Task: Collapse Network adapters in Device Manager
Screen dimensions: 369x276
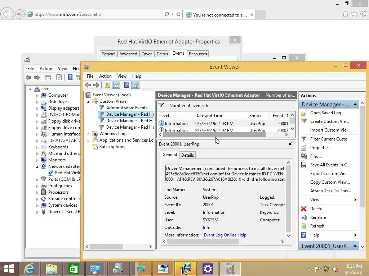Action: click(x=37, y=167)
